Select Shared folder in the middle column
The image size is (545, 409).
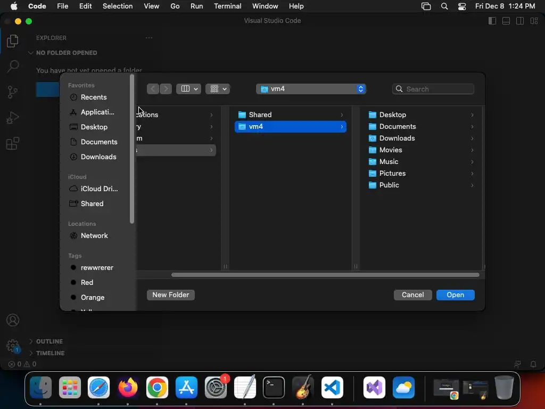pos(291,115)
